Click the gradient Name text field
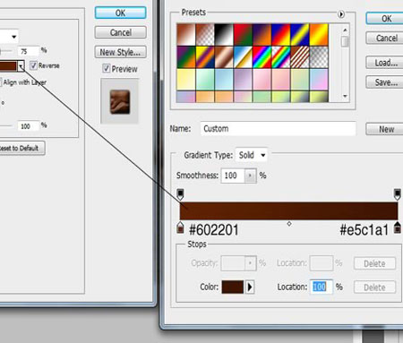Viewport: 403px width, 343px height. tap(278, 129)
